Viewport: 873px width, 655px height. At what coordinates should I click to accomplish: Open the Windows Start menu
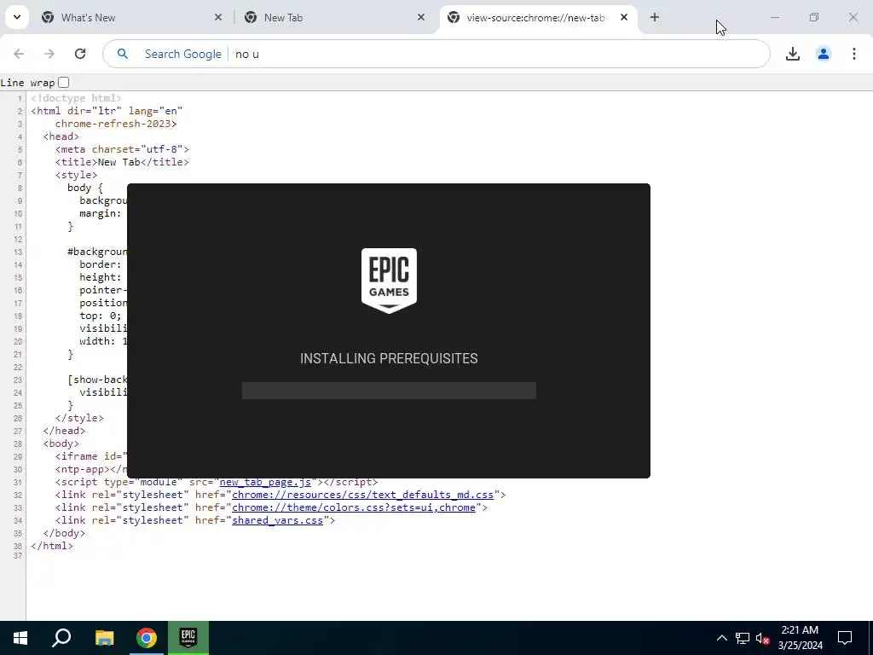point(20,638)
